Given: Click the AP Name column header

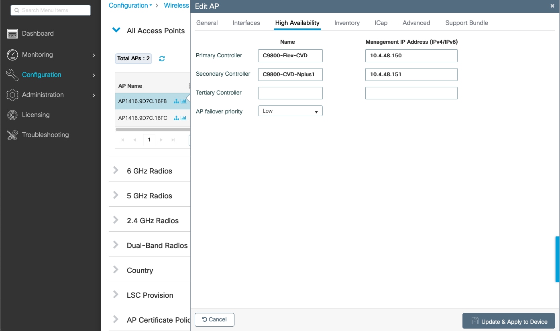Looking at the screenshot, I should (130, 86).
